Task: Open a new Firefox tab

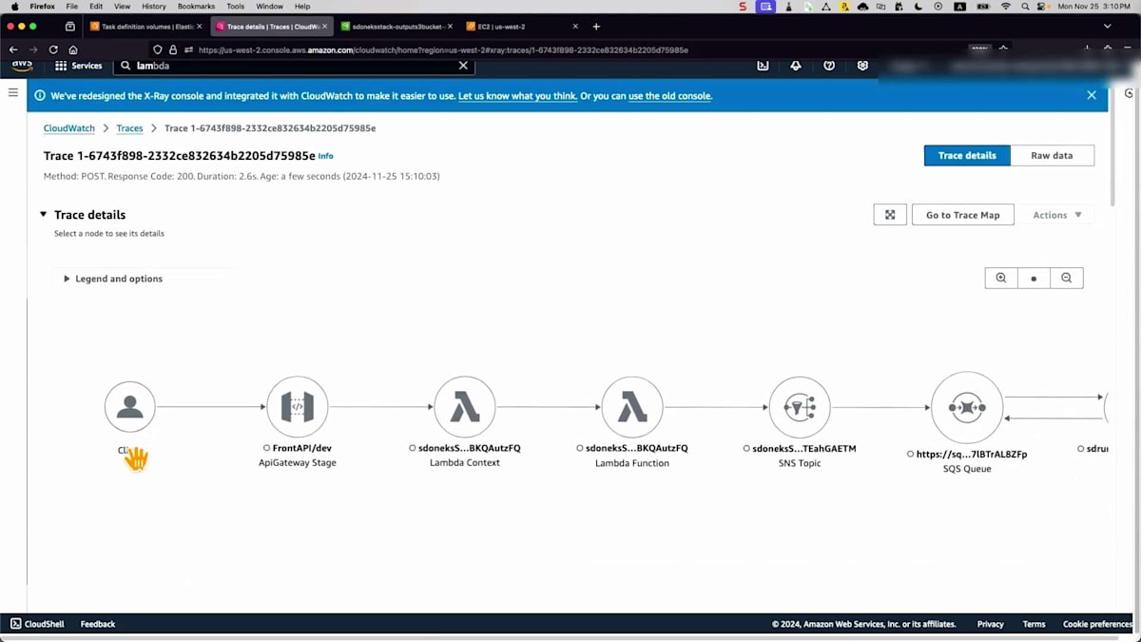Action: coord(596,27)
